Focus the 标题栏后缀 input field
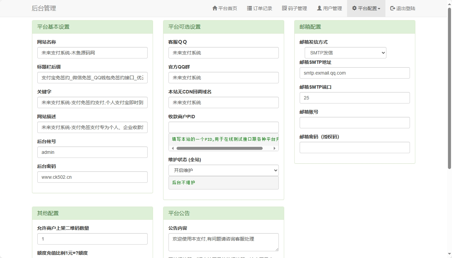452x258 pixels. 92,78
